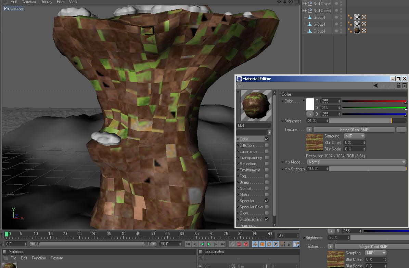Image resolution: width=409 pixels, height=268 pixels.
Task: Toggle rotation keyframe recording icon
Action: tap(269, 244)
